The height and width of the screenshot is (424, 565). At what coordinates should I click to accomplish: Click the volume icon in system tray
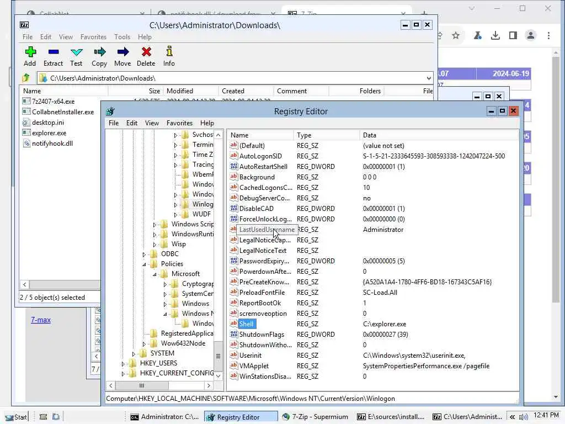523,417
